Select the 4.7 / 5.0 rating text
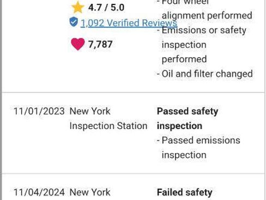Image resolution: width=266 pixels, height=200 pixels. [106, 8]
